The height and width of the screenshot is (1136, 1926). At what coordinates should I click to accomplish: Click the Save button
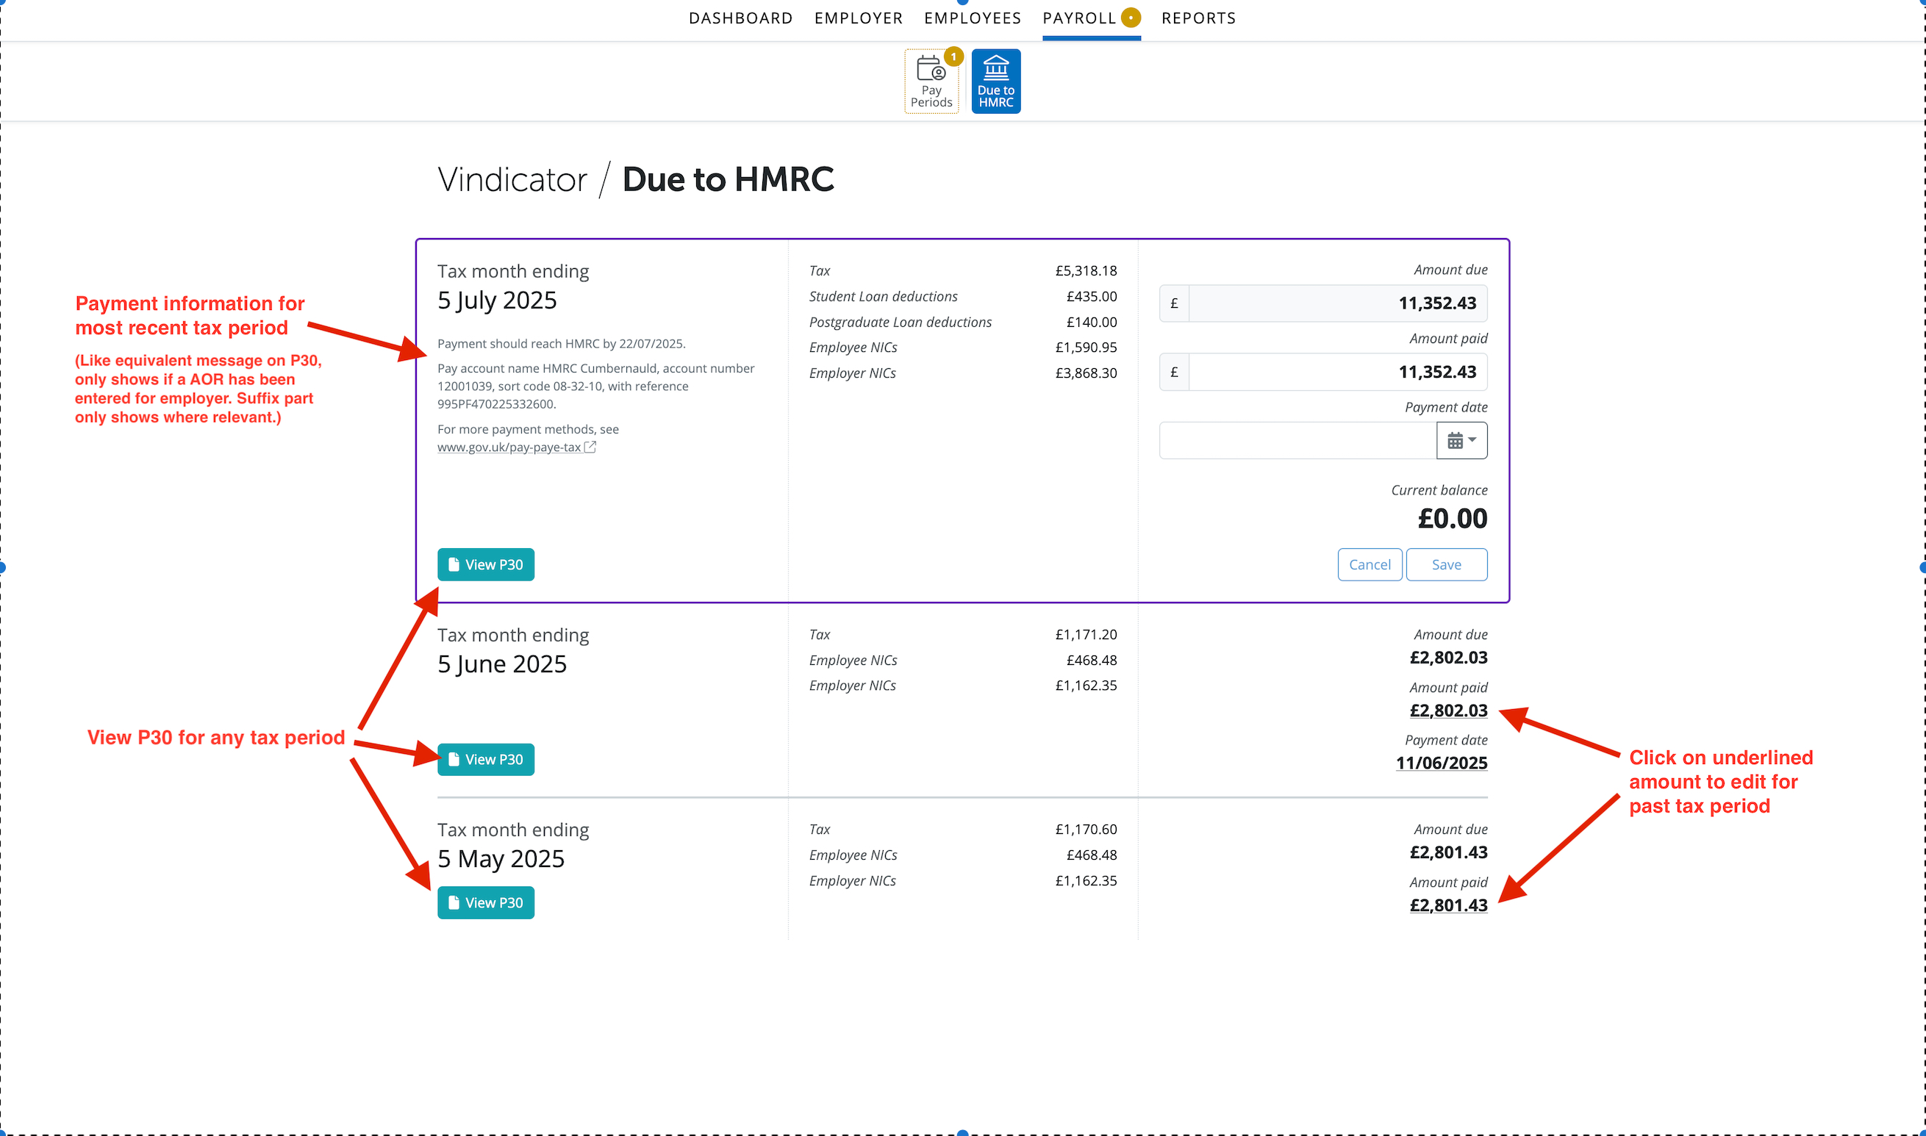pyautogui.click(x=1446, y=564)
